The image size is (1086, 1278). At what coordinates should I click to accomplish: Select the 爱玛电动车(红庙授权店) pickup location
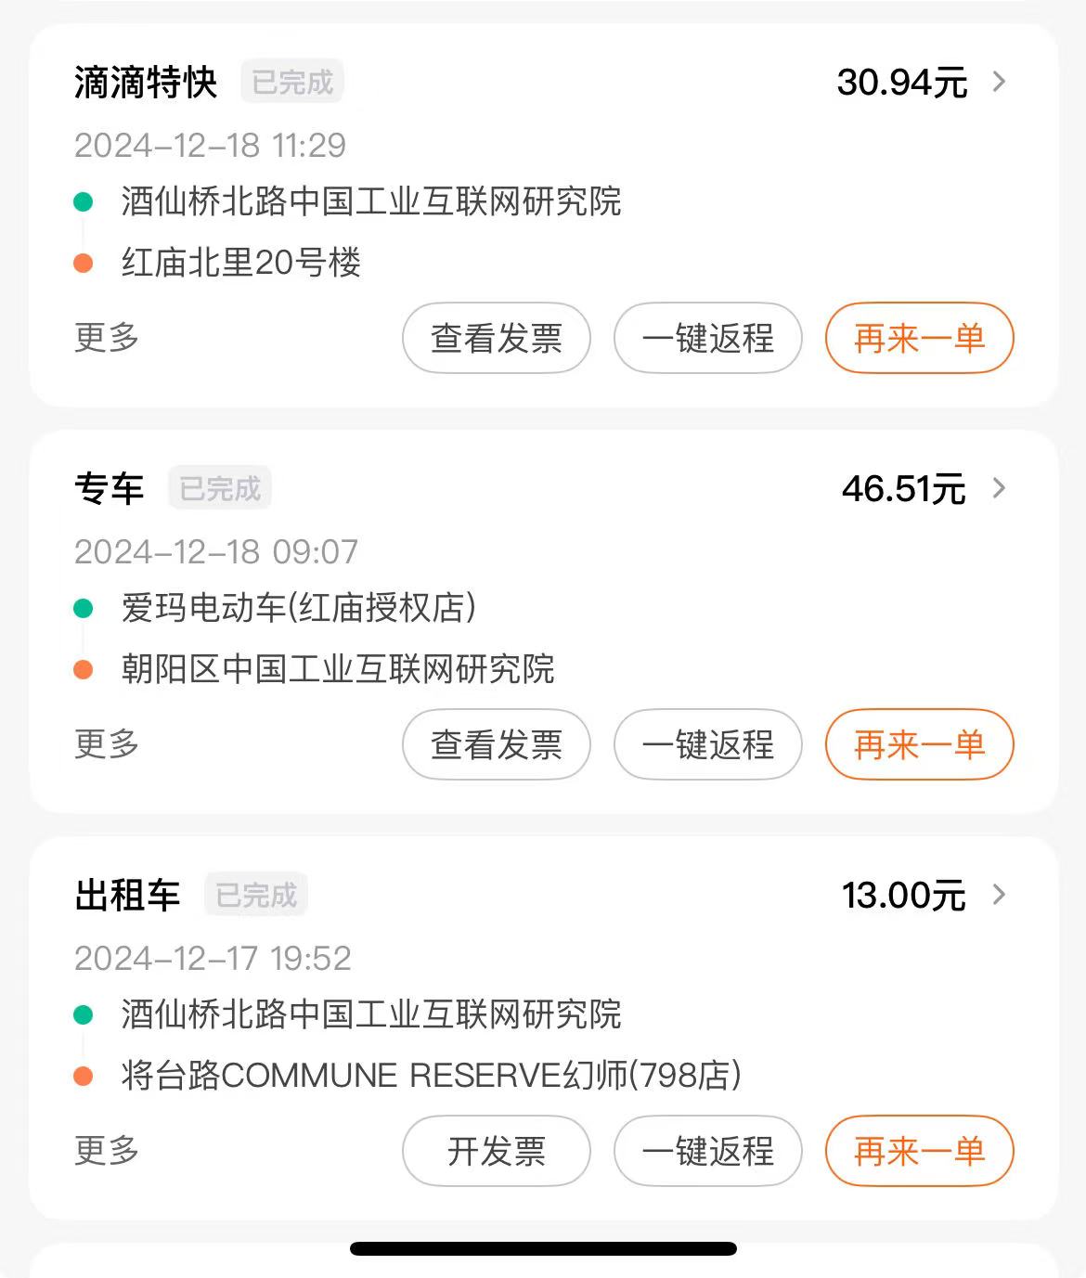(298, 608)
